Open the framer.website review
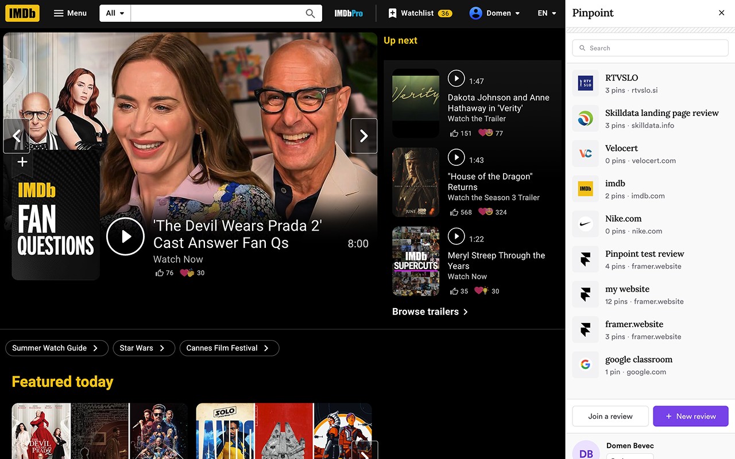Viewport: 735px width, 459px height. pos(650,330)
